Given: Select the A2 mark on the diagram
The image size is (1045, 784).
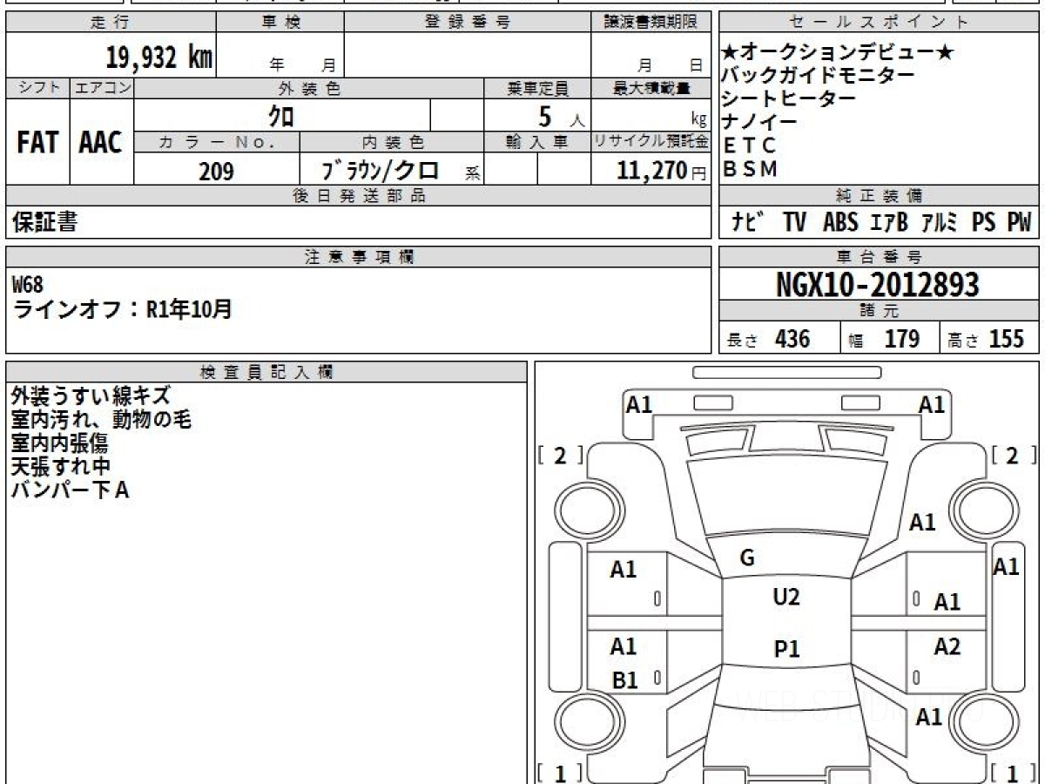Looking at the screenshot, I should (x=947, y=646).
